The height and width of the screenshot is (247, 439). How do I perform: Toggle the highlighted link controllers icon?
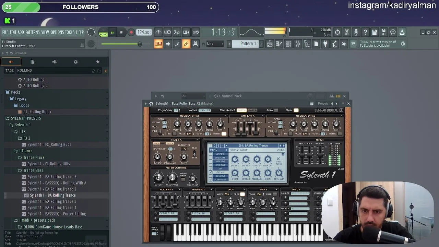pos(186,44)
